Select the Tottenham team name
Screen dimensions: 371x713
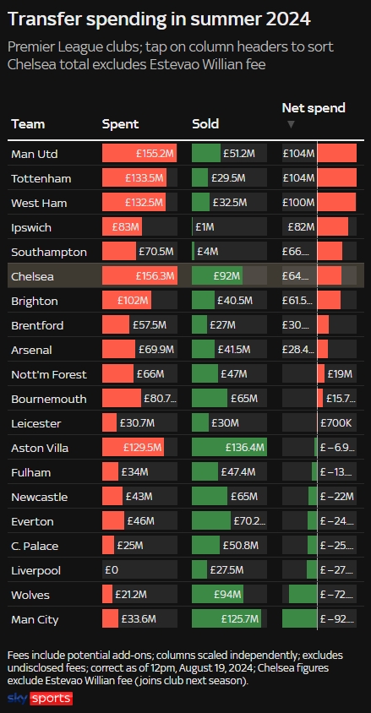[x=41, y=178]
